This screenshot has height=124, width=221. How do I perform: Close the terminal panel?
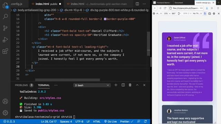pos(144,85)
